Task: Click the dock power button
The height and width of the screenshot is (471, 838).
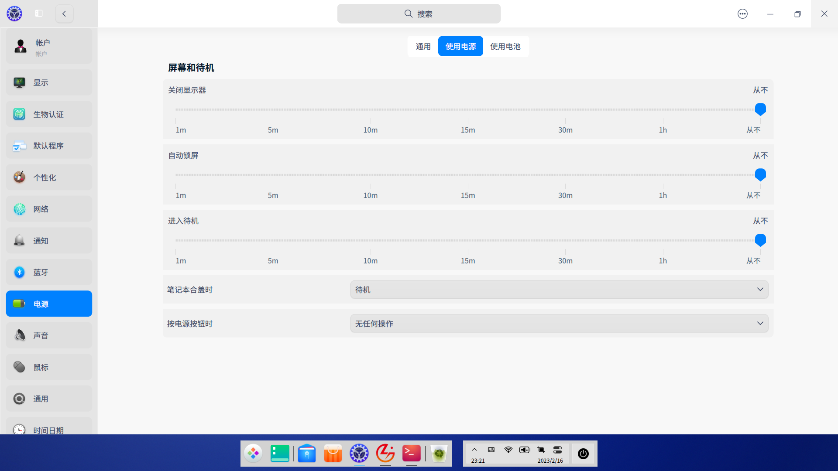Action: 583,454
